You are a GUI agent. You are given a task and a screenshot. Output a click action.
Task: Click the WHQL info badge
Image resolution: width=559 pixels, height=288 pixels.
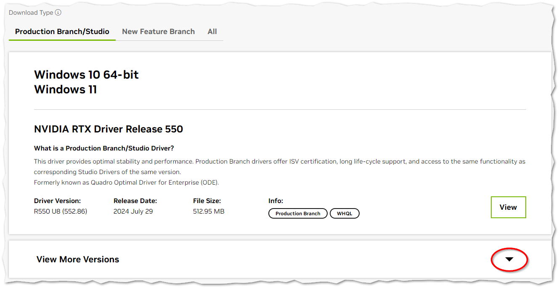(x=344, y=214)
